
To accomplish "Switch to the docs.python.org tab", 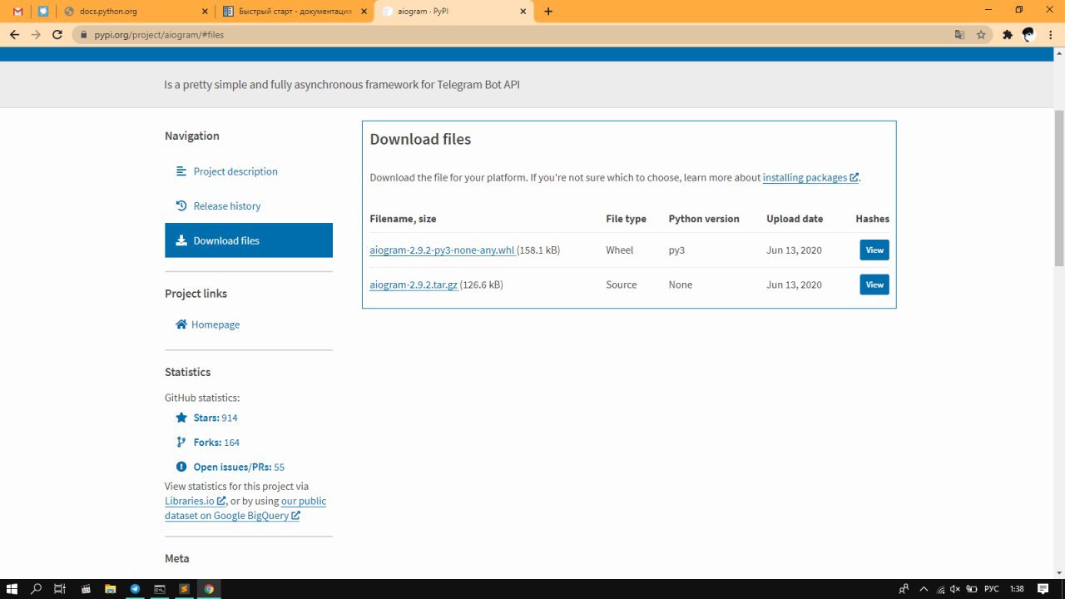I will click(137, 12).
